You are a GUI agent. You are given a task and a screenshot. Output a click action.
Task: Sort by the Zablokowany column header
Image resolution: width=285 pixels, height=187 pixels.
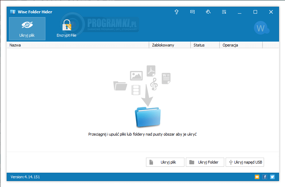(x=170, y=45)
